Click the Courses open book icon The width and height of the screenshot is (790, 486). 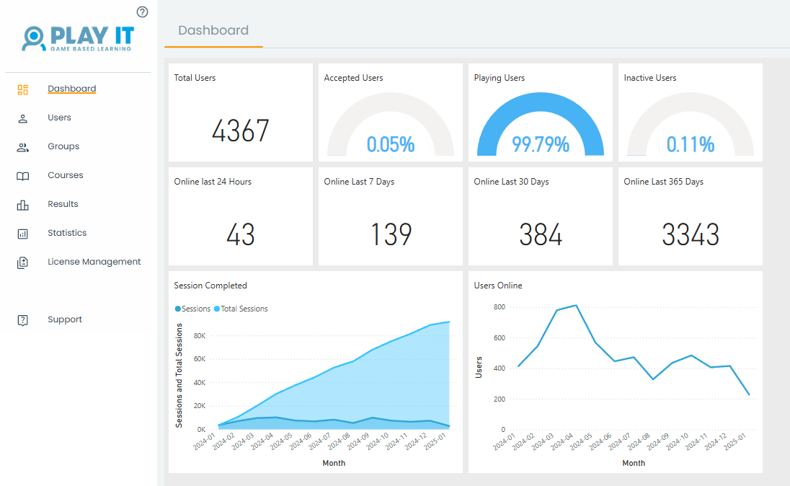click(x=22, y=176)
